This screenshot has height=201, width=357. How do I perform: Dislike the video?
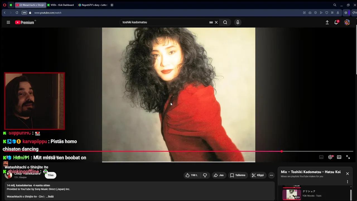point(205,175)
